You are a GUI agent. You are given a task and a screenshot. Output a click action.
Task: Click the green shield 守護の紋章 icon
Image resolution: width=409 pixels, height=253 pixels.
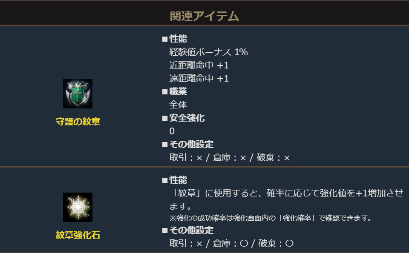click(x=78, y=94)
